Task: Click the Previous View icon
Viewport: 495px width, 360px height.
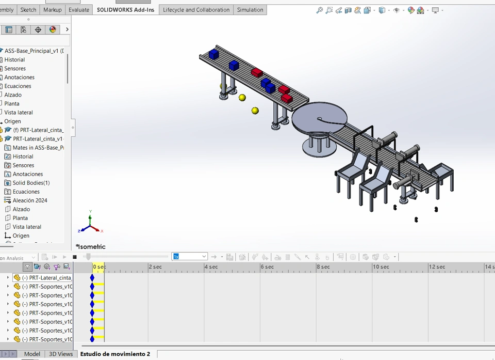Action: 339,10
